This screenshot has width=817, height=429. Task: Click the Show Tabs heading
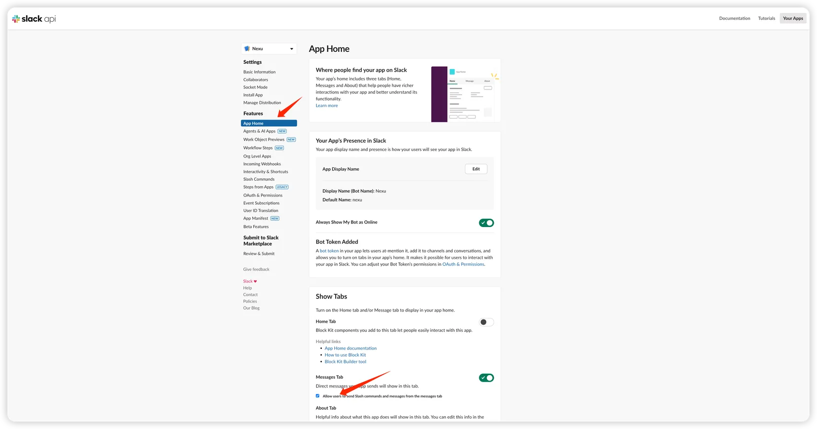click(331, 297)
